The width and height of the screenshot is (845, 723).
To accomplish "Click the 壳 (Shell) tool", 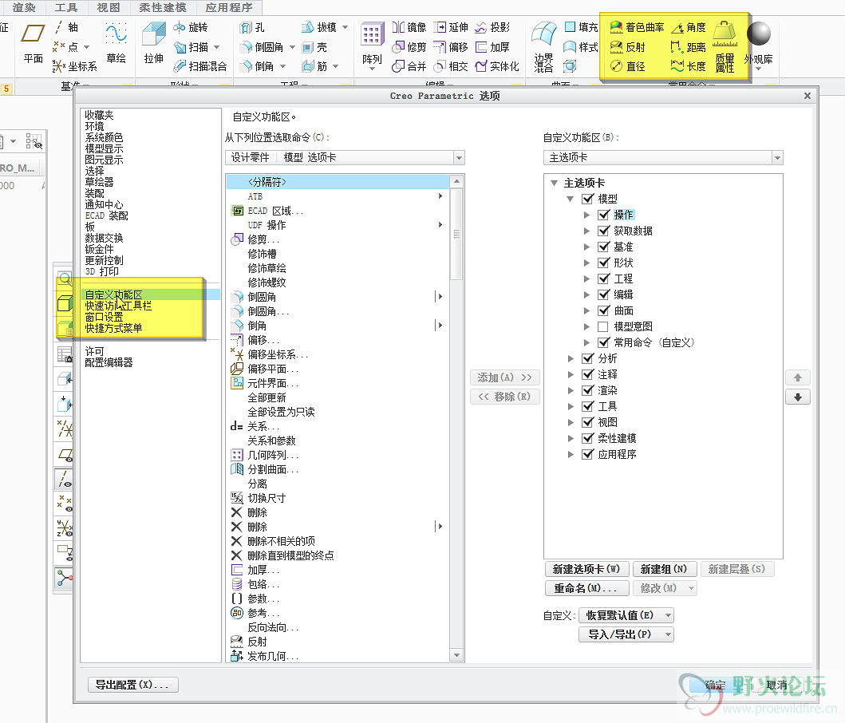I will tap(314, 47).
